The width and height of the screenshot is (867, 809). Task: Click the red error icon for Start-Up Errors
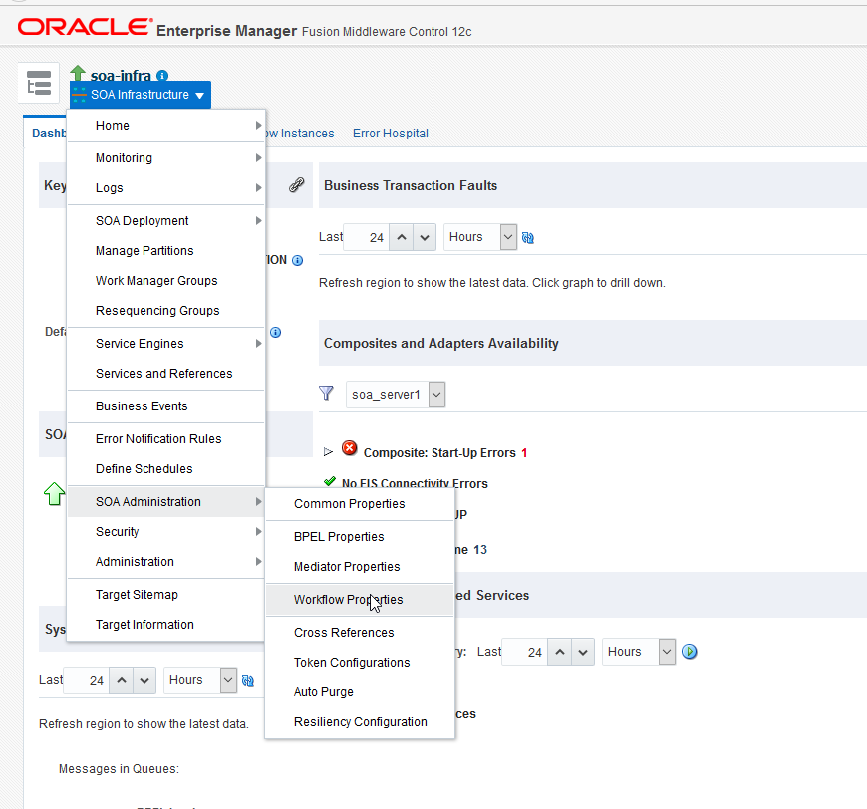pyautogui.click(x=350, y=448)
